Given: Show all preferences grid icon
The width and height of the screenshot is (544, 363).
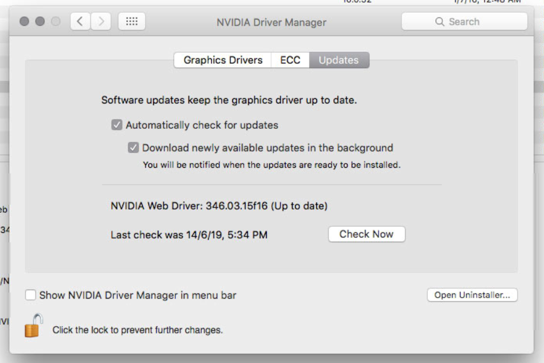Looking at the screenshot, I should (x=132, y=22).
